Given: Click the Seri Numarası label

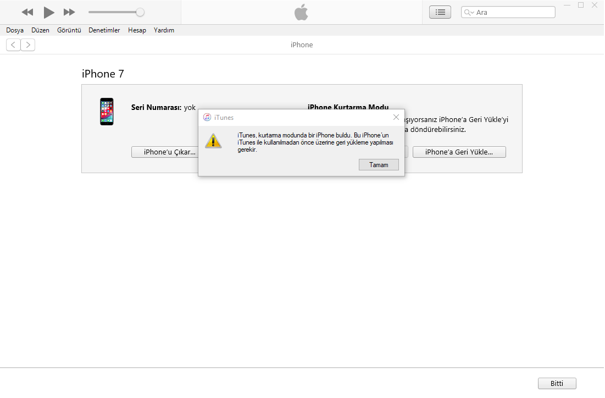Looking at the screenshot, I should pos(156,107).
